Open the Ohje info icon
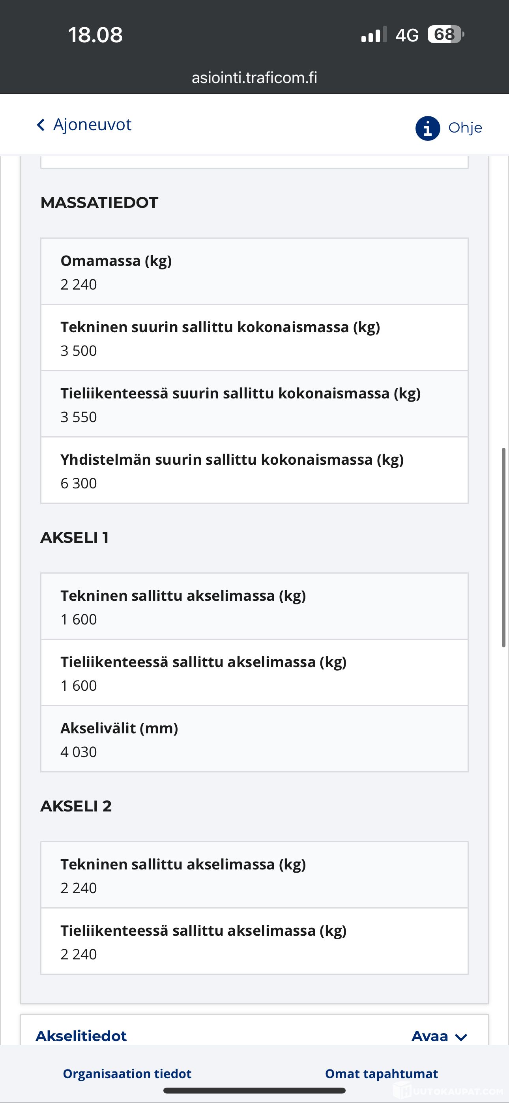 (427, 128)
